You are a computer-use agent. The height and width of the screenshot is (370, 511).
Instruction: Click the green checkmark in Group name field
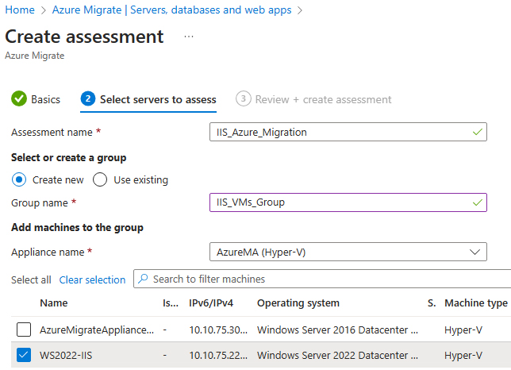pos(478,202)
